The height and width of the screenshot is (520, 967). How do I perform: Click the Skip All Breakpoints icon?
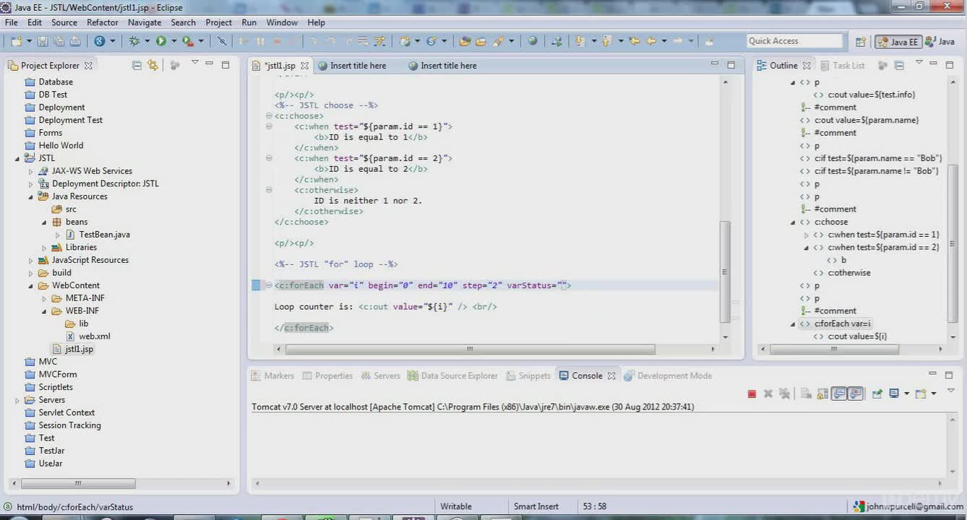[x=222, y=41]
